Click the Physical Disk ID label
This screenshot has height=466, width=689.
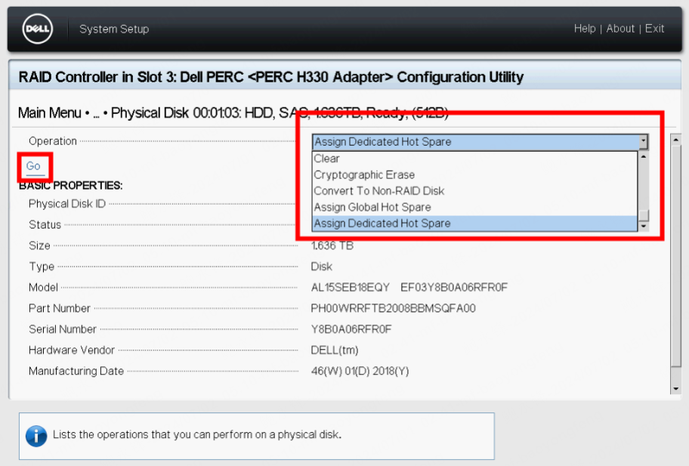(67, 204)
